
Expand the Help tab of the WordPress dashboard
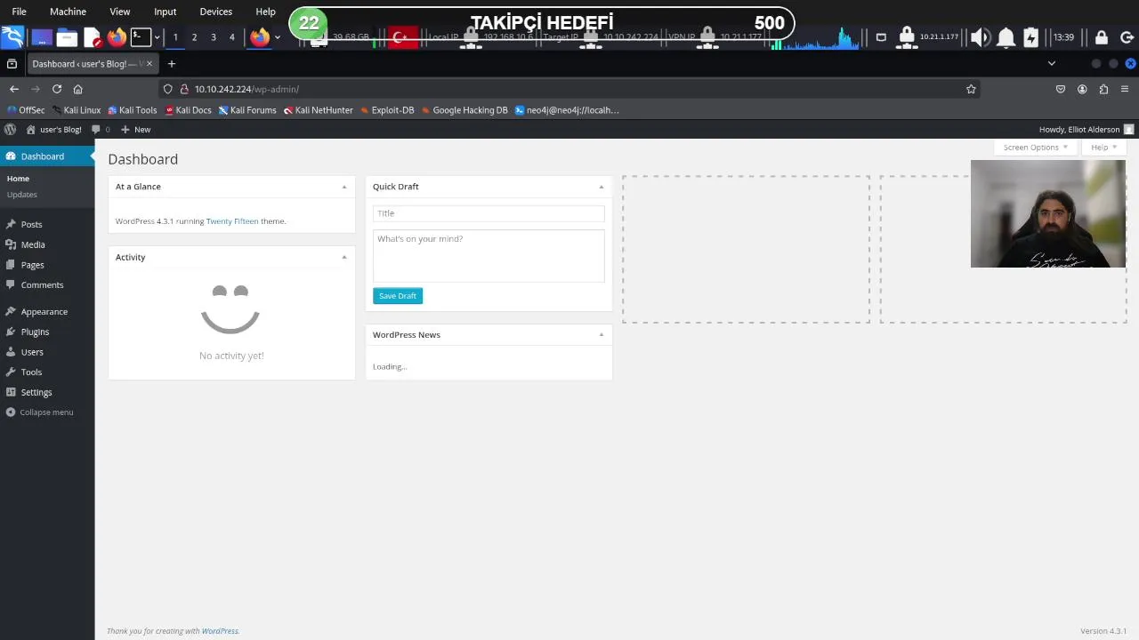click(x=1103, y=148)
